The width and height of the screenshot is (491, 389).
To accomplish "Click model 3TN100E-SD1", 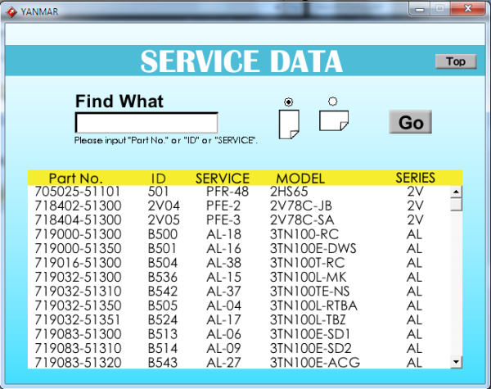I will 310,334.
